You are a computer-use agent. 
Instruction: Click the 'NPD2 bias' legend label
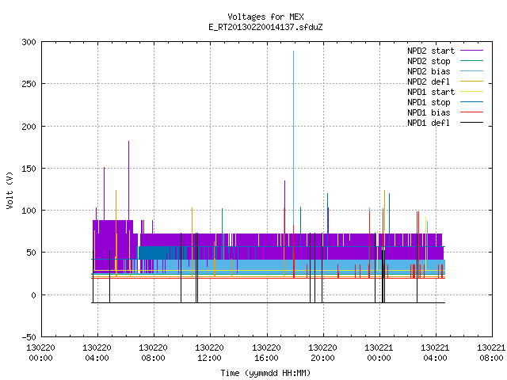(x=429, y=71)
